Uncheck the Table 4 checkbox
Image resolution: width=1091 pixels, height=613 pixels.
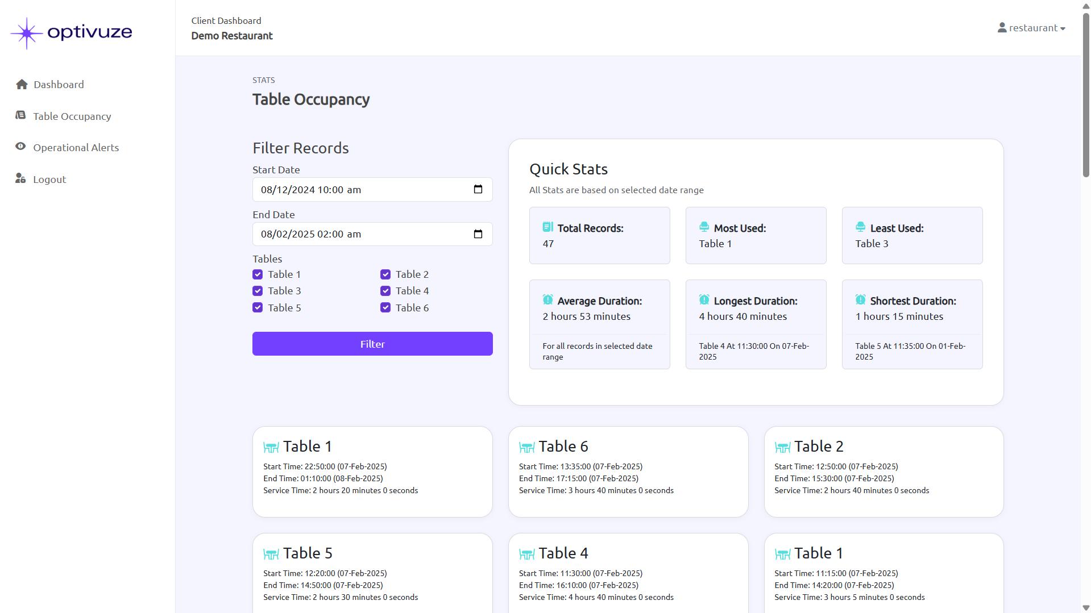(x=385, y=291)
